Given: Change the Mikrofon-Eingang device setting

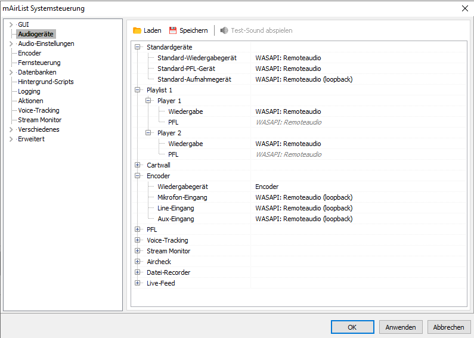Looking at the screenshot, I should pyautogui.click(x=303, y=197).
